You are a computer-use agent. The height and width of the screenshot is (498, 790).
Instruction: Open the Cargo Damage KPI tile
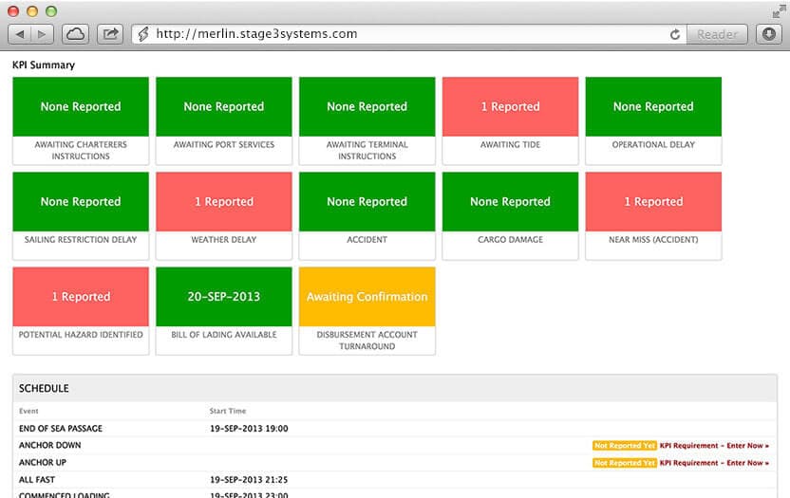pyautogui.click(x=511, y=216)
